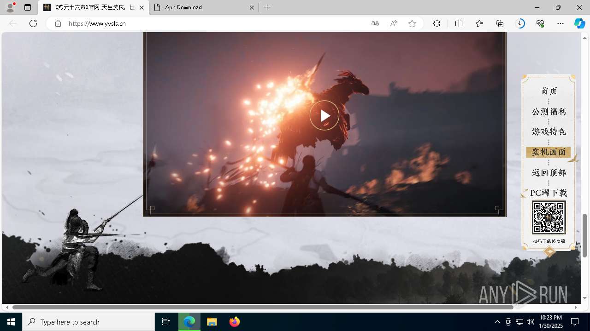The image size is (590, 331).
Task: Open Task View
Action: tap(166, 322)
